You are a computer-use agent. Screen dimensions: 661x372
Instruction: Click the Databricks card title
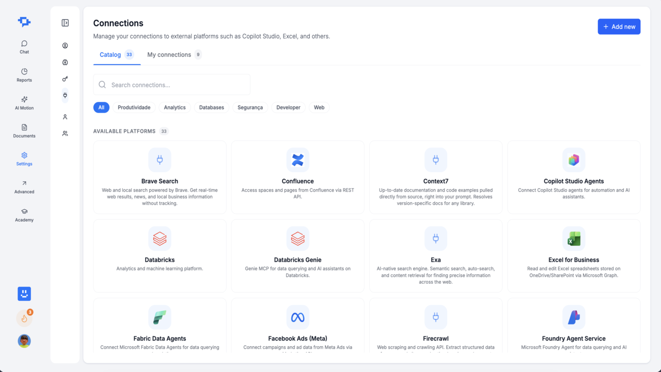160,260
